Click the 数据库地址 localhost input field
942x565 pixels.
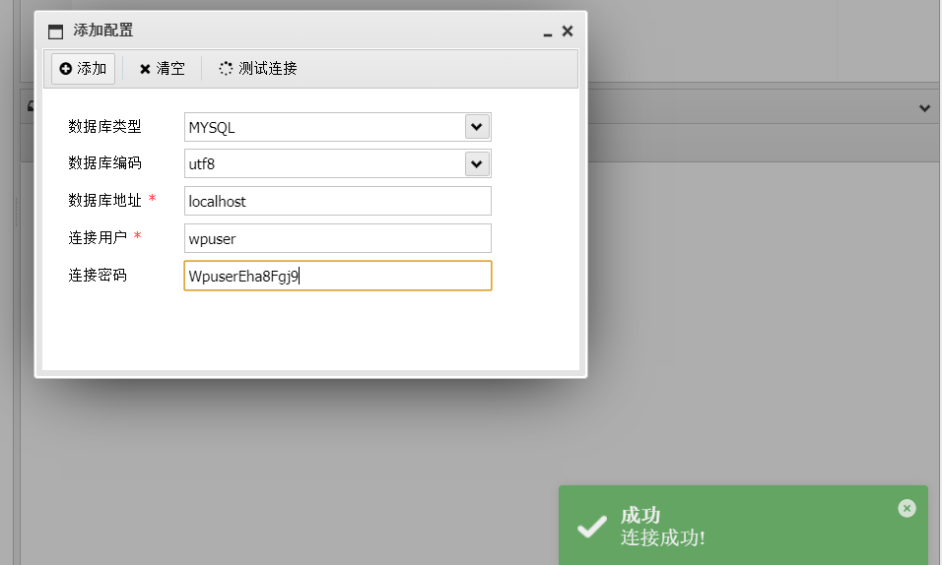(338, 201)
